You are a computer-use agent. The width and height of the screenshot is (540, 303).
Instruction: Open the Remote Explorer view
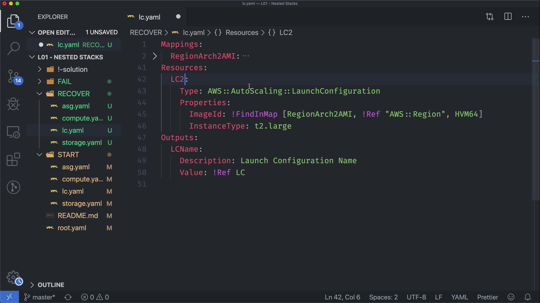13,132
